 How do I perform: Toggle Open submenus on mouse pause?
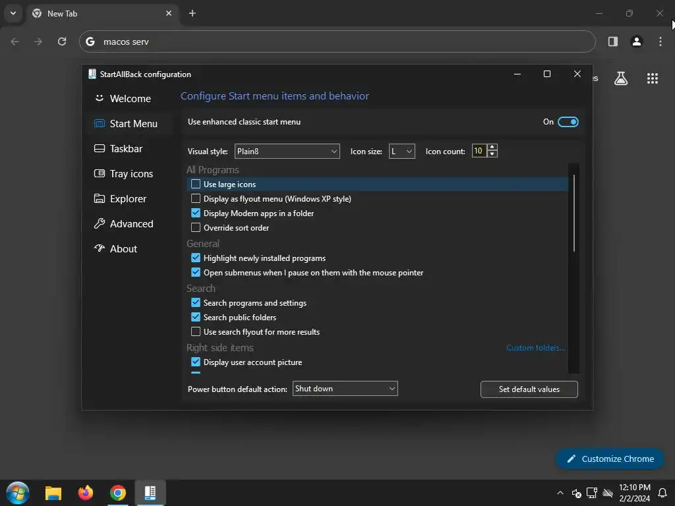(195, 272)
